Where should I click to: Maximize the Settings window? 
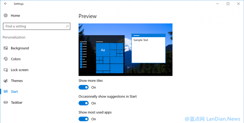228,4
